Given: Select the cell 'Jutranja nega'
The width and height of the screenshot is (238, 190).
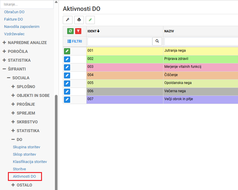Looking at the screenshot, I should pyautogui.click(x=201, y=51).
